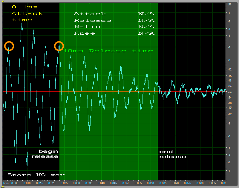Click the upper -6 value on dB scale

click(229, 47)
